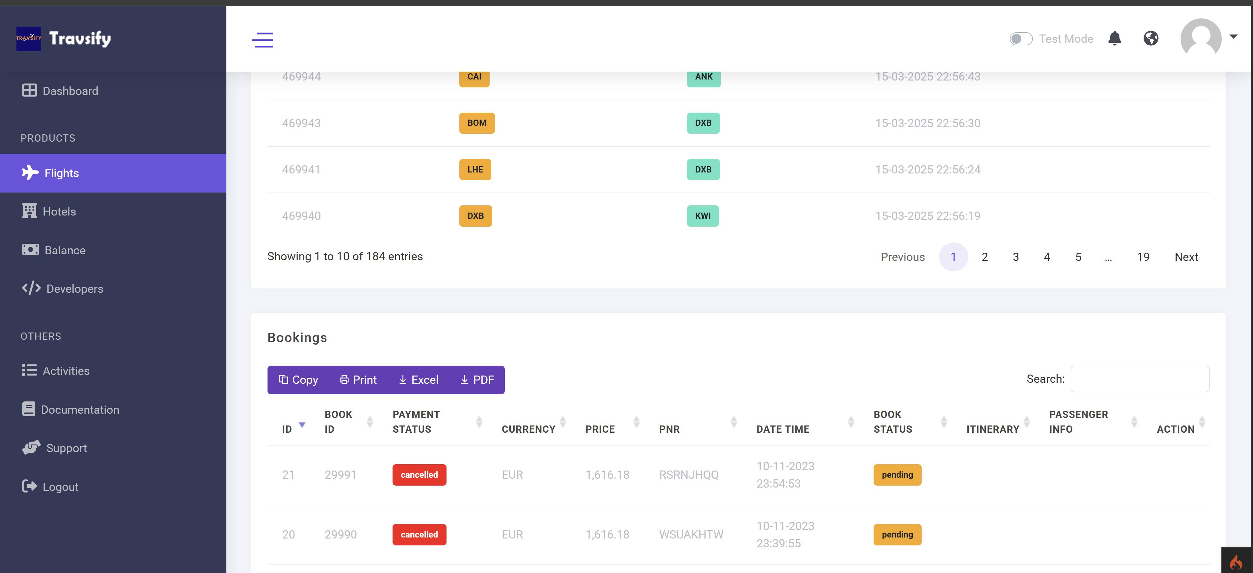This screenshot has width=1253, height=573.
Task: Click the hamburger menu icon
Action: tap(262, 39)
